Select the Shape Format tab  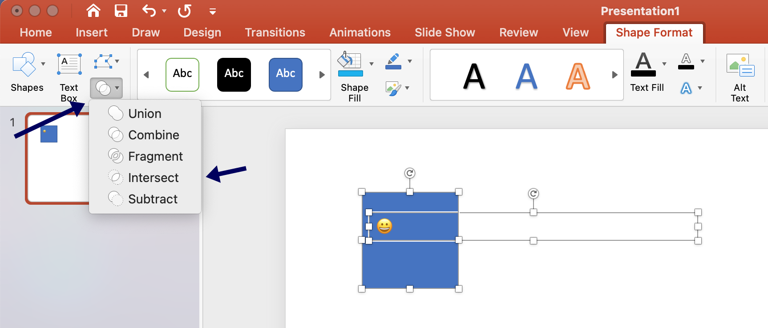[654, 32]
